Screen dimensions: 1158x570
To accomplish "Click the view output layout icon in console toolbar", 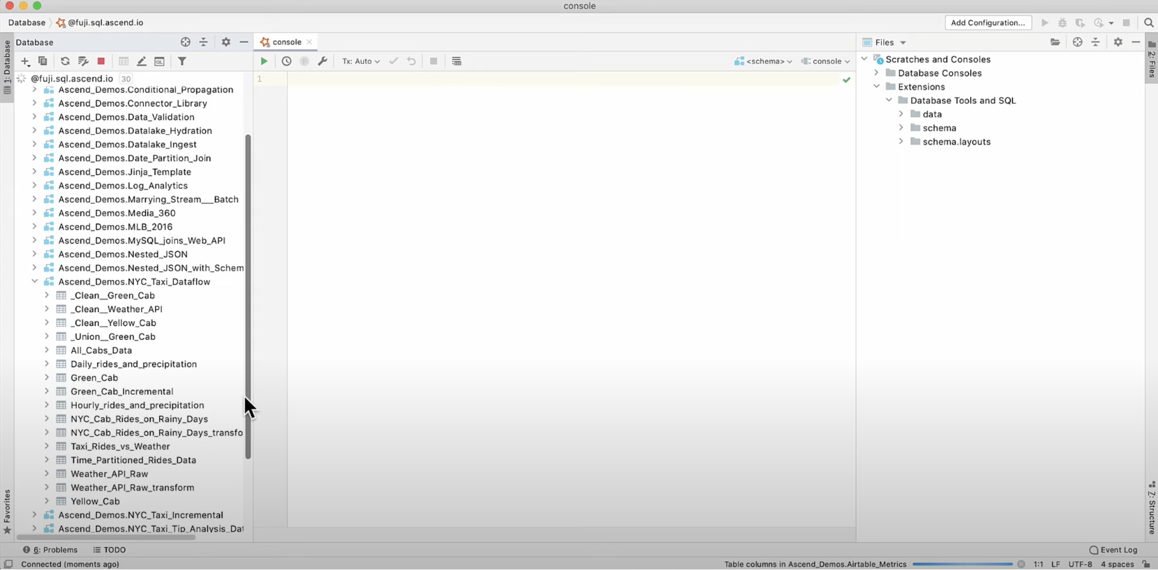I will 456,61.
